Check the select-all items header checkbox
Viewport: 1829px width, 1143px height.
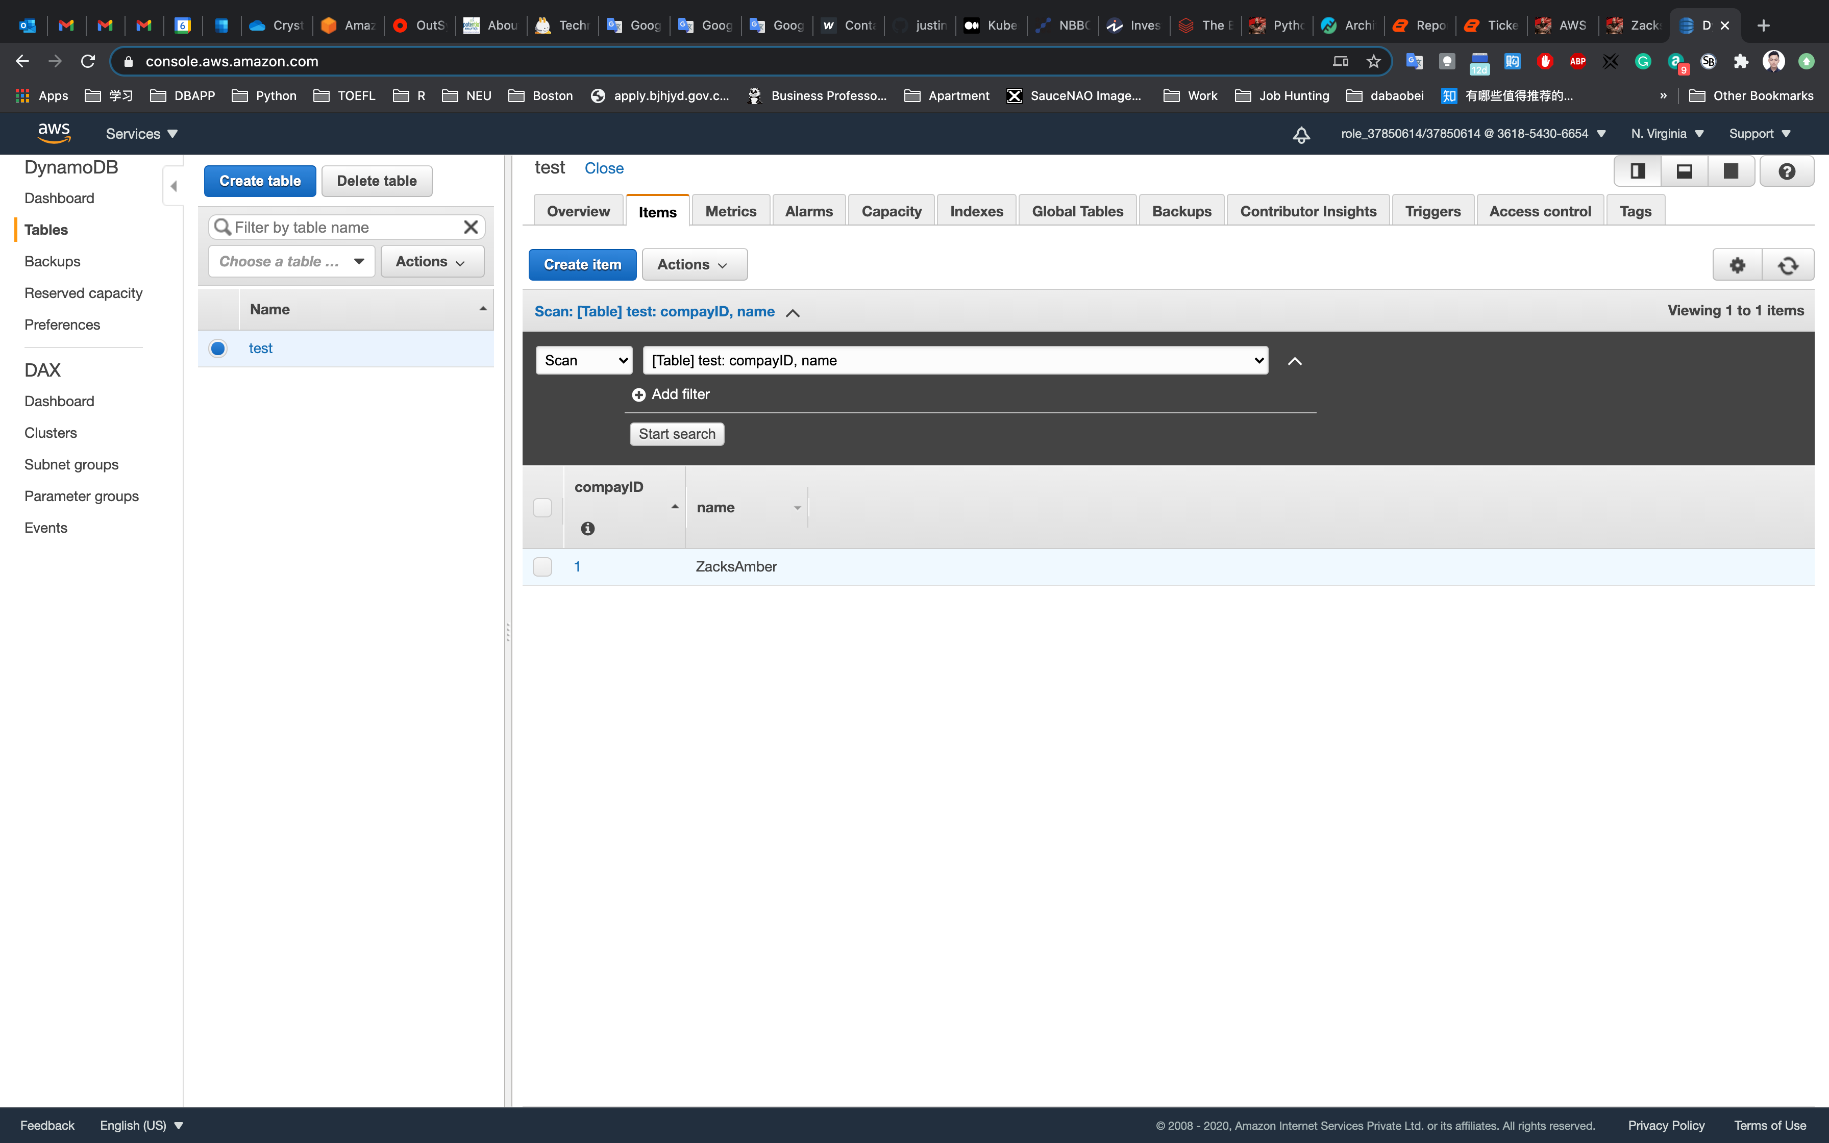542,507
